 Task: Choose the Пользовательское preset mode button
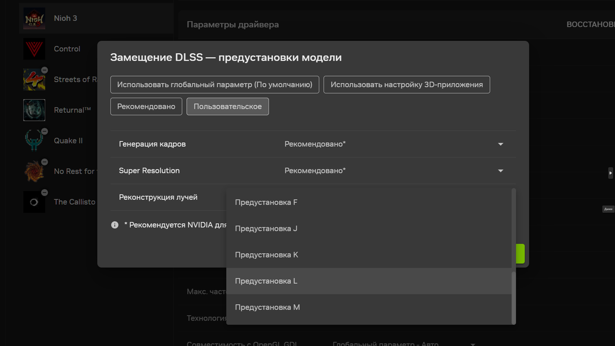click(x=228, y=107)
